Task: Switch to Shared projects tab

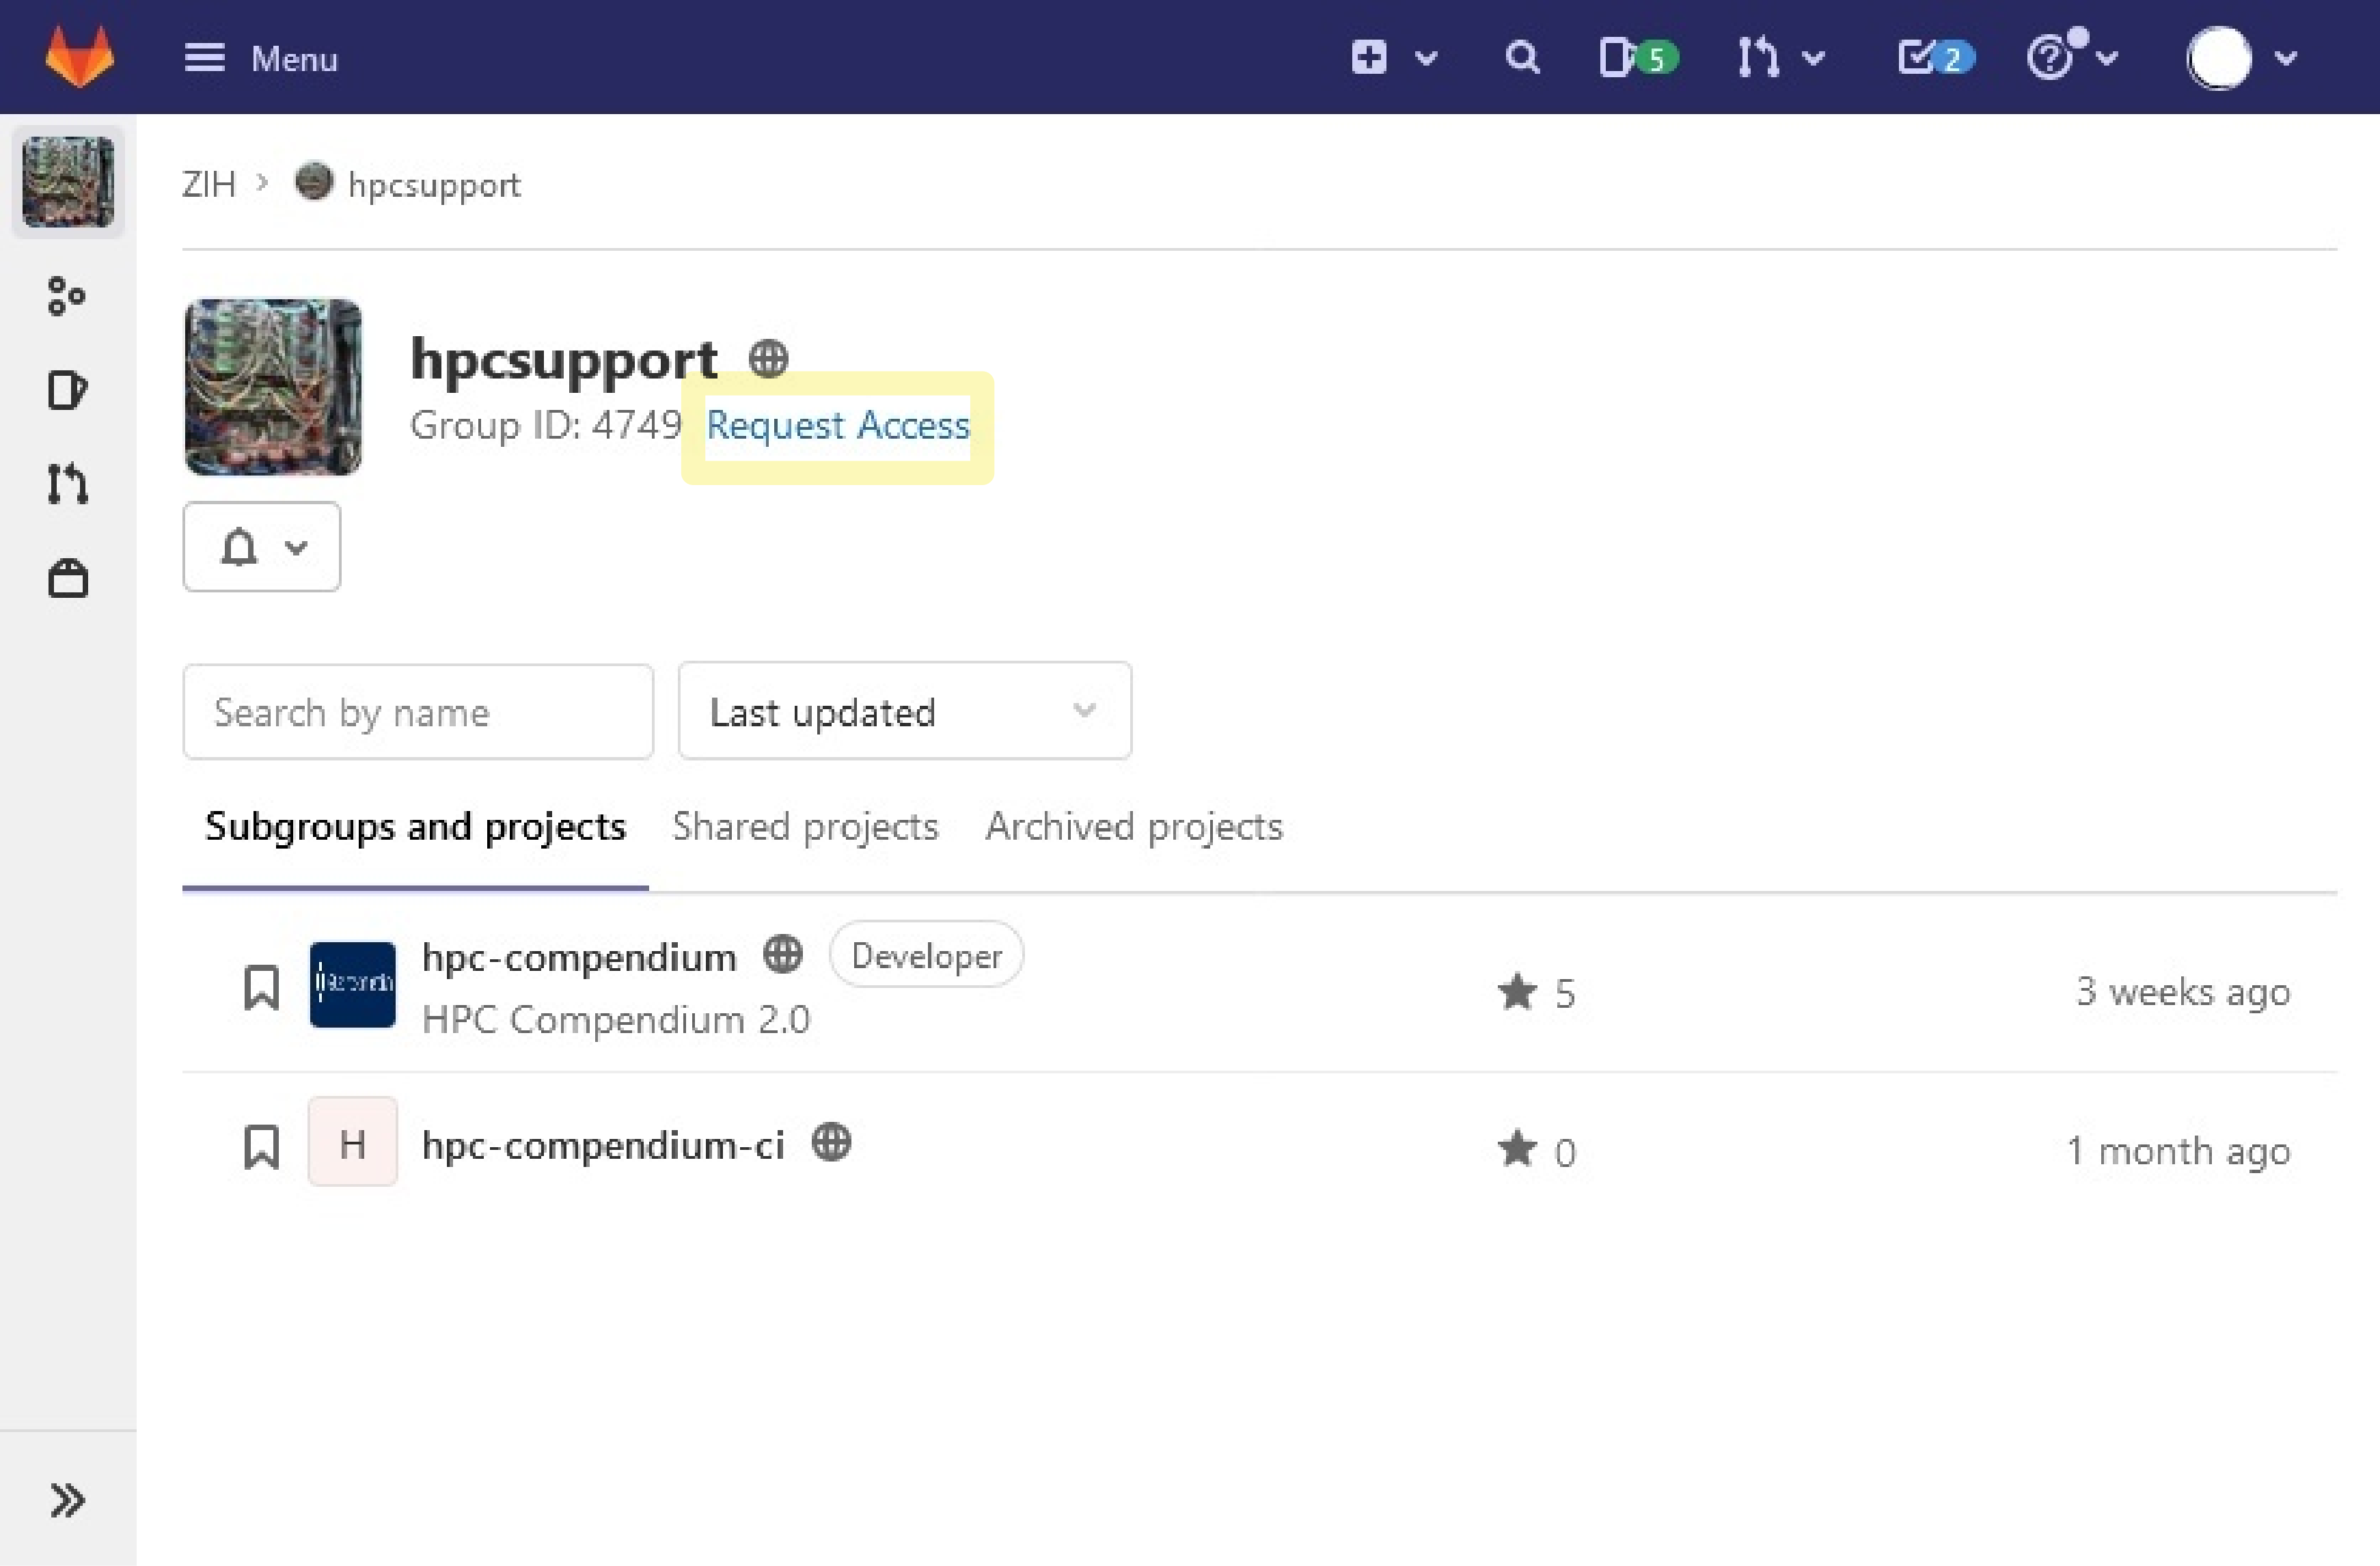Action: pyautogui.click(x=805, y=827)
